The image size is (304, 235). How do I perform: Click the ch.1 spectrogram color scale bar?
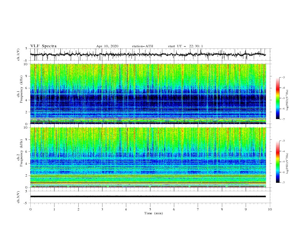pyautogui.click(x=278, y=98)
